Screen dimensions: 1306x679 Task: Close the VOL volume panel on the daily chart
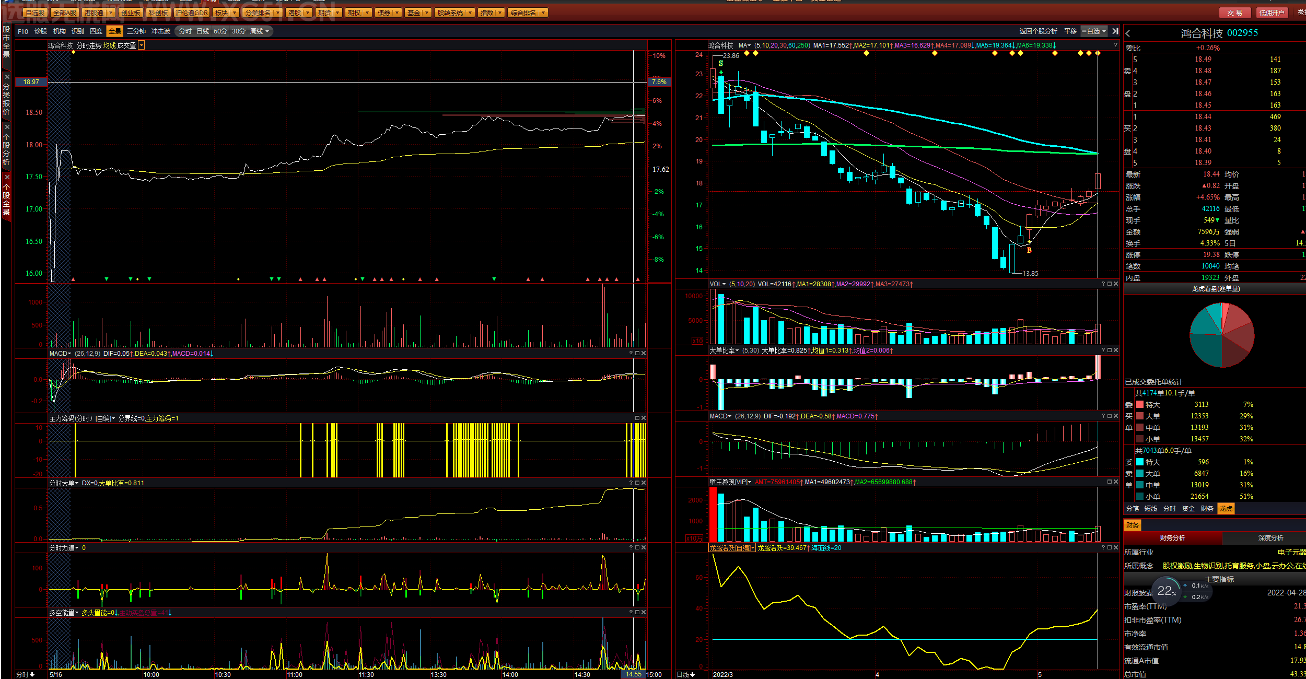pyautogui.click(x=1116, y=284)
